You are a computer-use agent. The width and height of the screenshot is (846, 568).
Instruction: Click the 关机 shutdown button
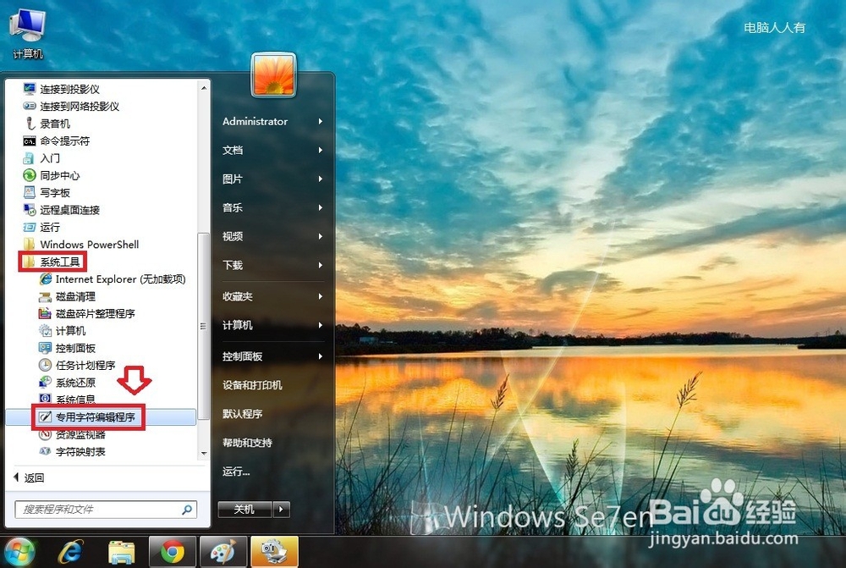245,509
